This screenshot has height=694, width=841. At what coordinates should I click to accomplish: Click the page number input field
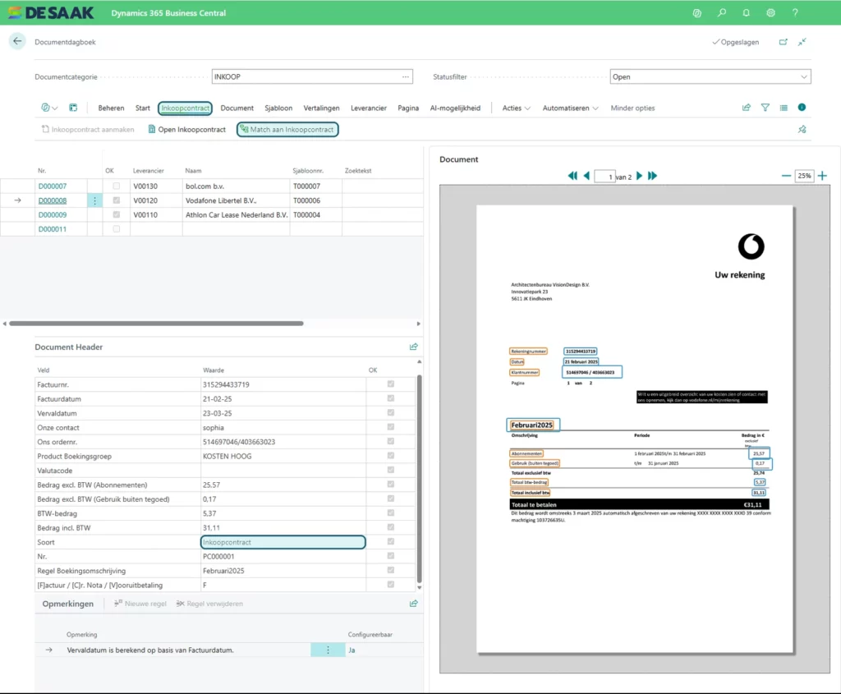[604, 176]
